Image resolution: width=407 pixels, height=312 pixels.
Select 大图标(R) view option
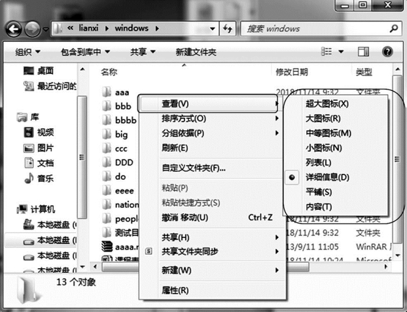pos(336,118)
